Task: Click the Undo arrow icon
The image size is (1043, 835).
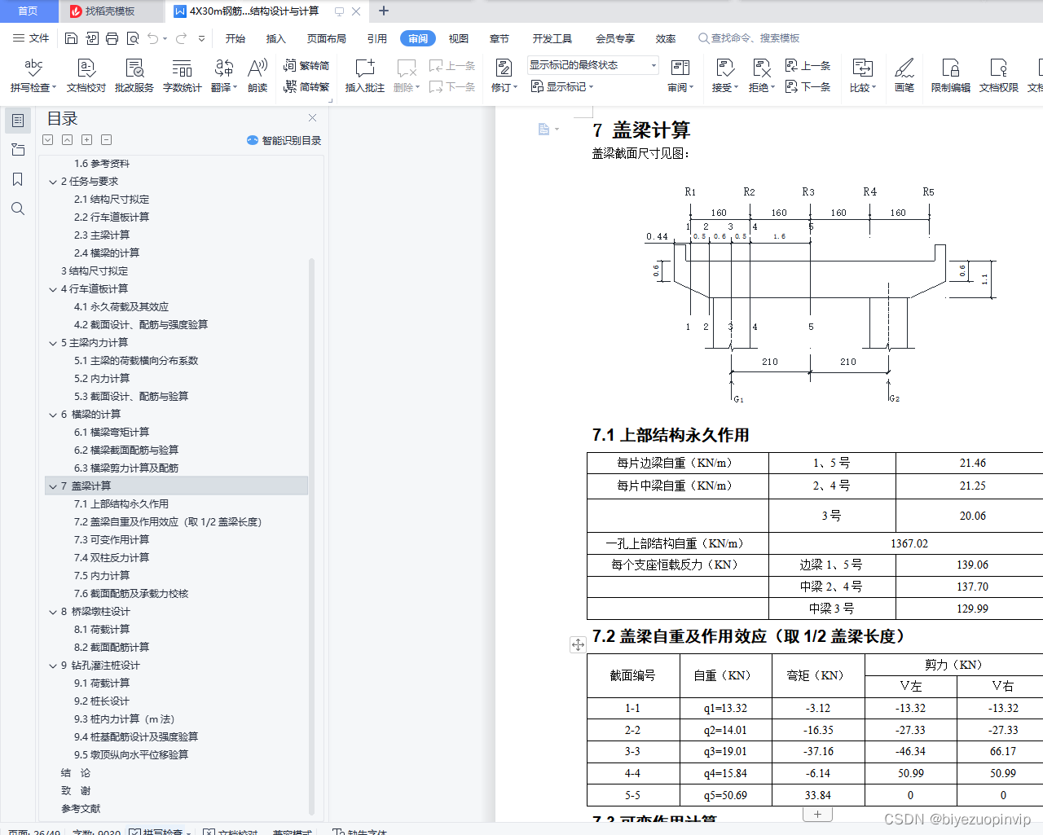Action: tap(152, 38)
